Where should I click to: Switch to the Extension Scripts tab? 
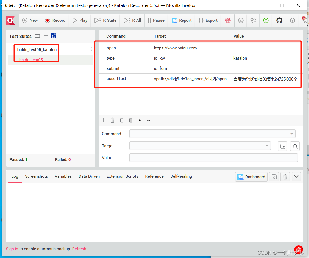coord(123,176)
